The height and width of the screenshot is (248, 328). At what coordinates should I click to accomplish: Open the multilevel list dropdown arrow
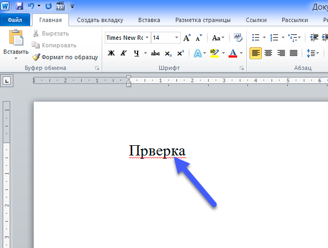pos(300,38)
